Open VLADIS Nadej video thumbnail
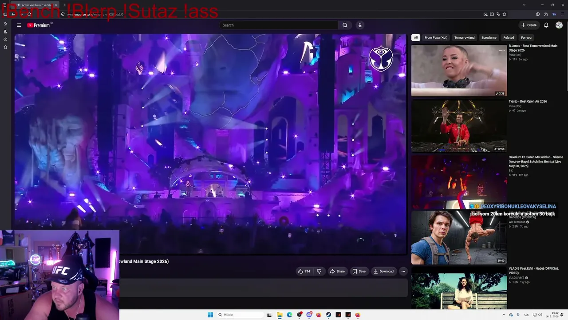 [459, 288]
